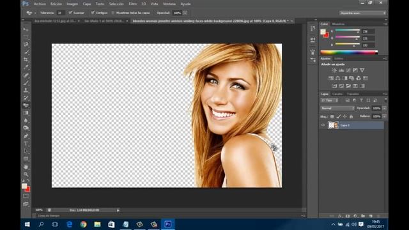Add a Curves adjustment
409x230 pixels.
click(x=348, y=70)
